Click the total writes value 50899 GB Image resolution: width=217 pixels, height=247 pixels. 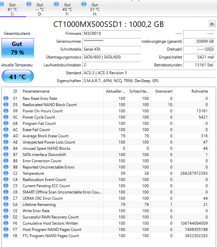tap(199, 41)
